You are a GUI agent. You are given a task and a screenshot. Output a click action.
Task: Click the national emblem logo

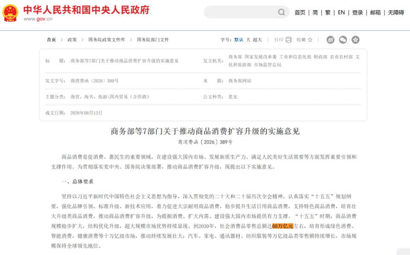(x=10, y=12)
